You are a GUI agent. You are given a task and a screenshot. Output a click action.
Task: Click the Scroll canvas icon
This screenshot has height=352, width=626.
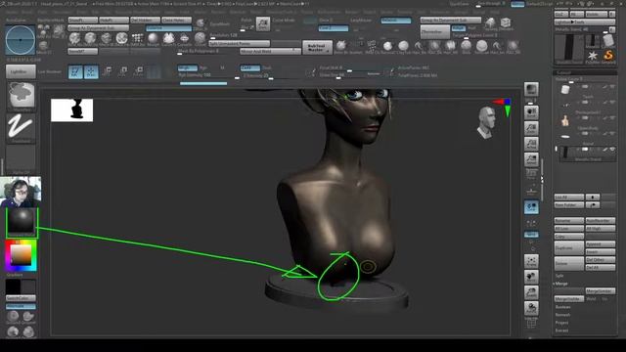(531, 112)
